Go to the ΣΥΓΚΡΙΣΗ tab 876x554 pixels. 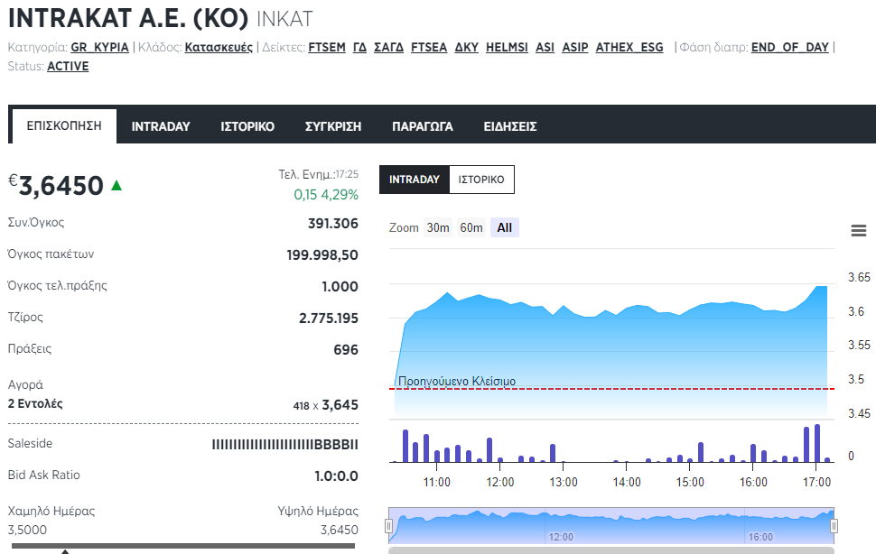point(333,126)
